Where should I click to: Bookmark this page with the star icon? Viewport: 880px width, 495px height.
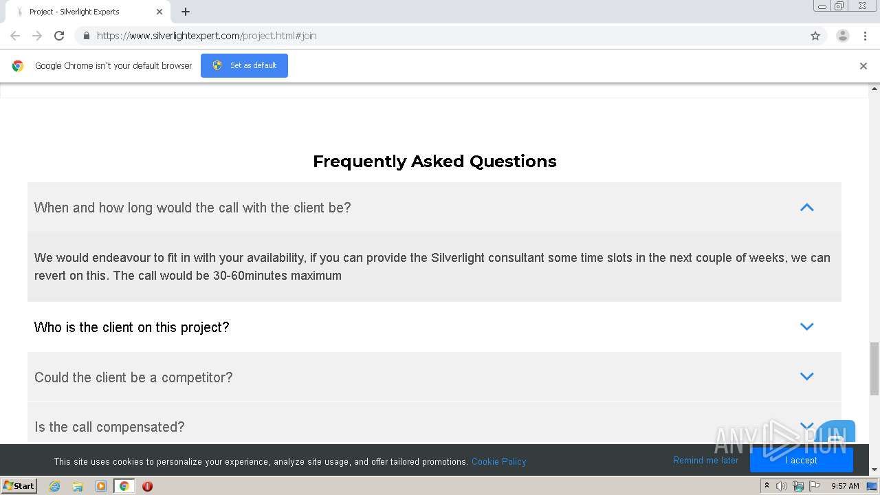[x=815, y=36]
